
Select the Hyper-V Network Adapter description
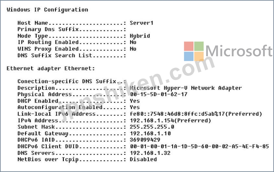(186, 88)
